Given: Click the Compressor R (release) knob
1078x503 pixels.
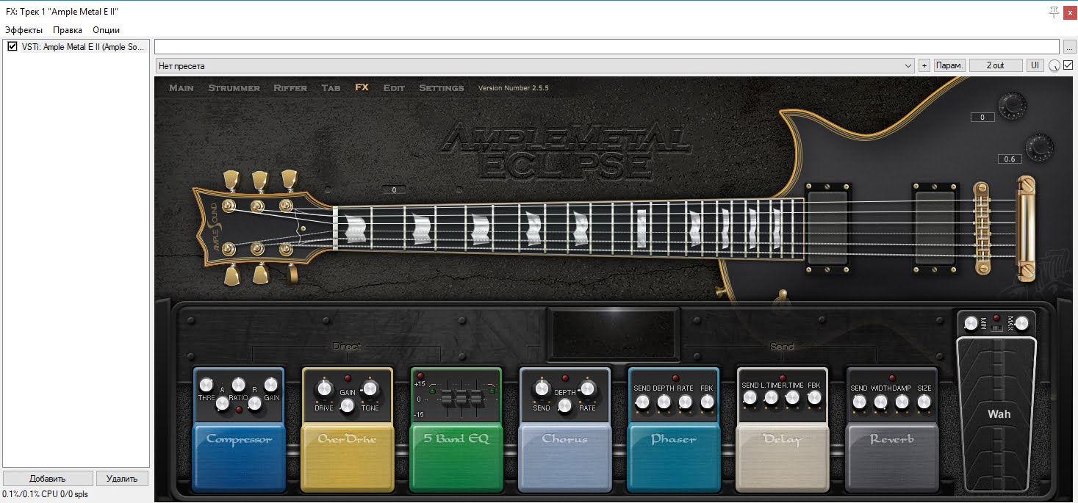Looking at the screenshot, I should pyautogui.click(x=255, y=404).
